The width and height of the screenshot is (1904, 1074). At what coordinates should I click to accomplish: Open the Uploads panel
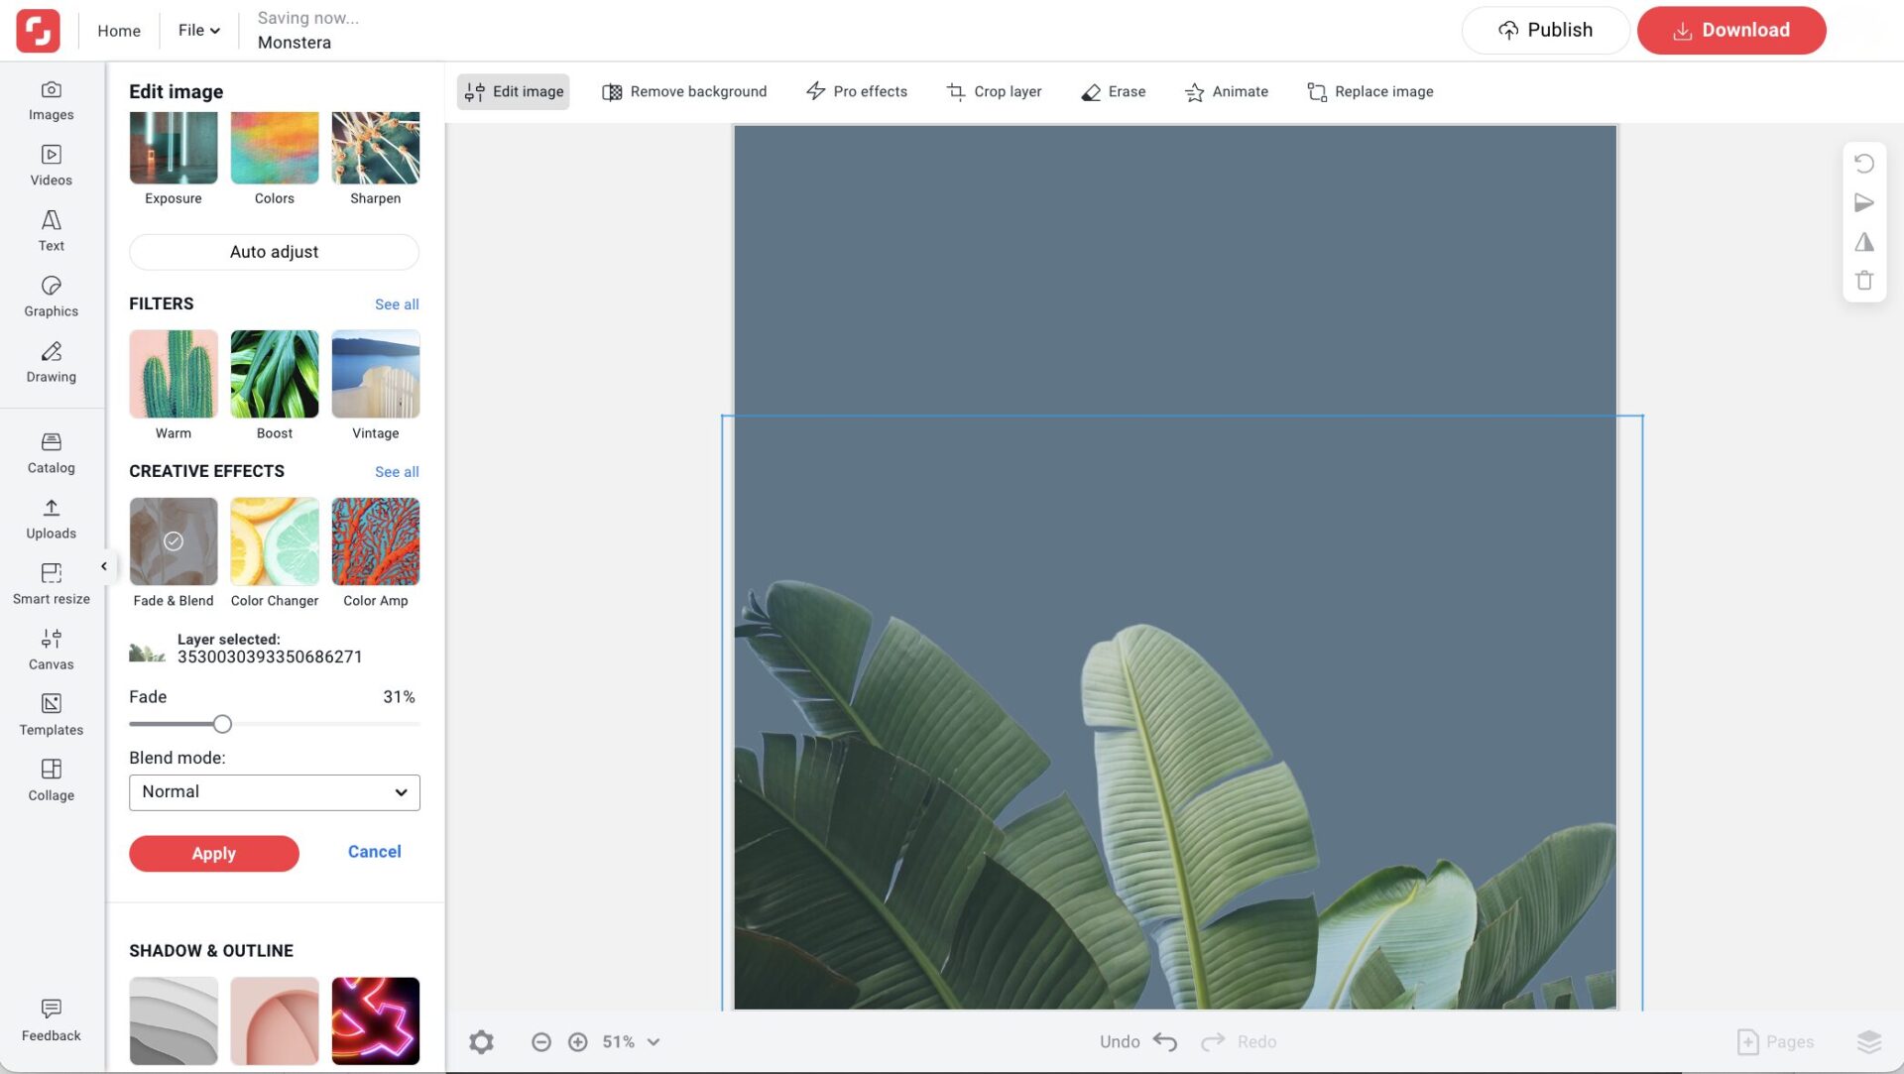[51, 519]
